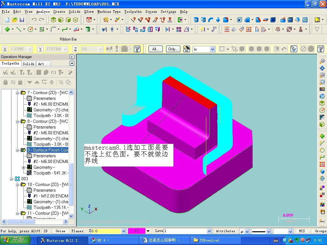Select the green plus Create Point tool

(x=7, y=29)
